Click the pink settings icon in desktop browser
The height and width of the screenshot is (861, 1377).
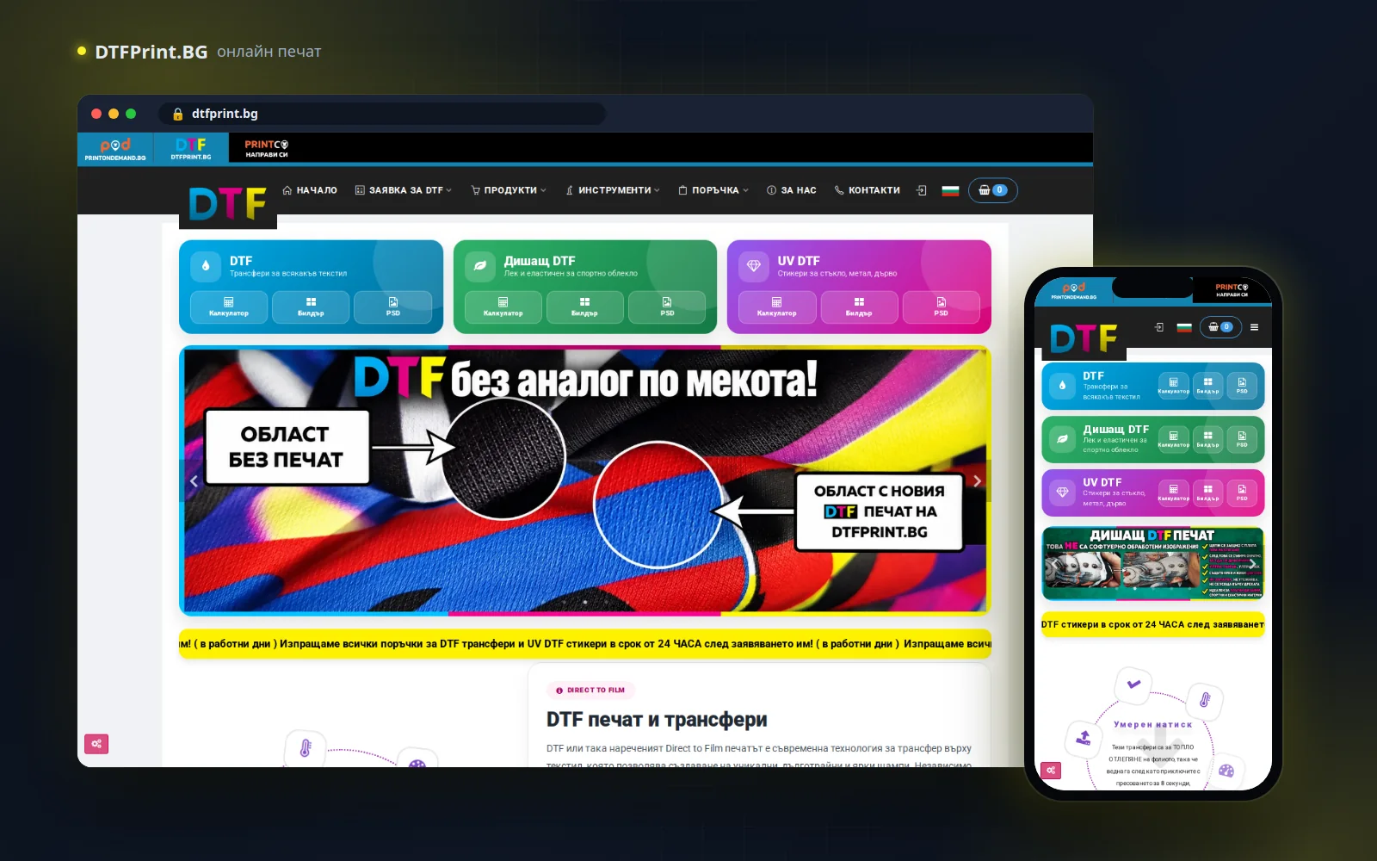pyautogui.click(x=96, y=744)
